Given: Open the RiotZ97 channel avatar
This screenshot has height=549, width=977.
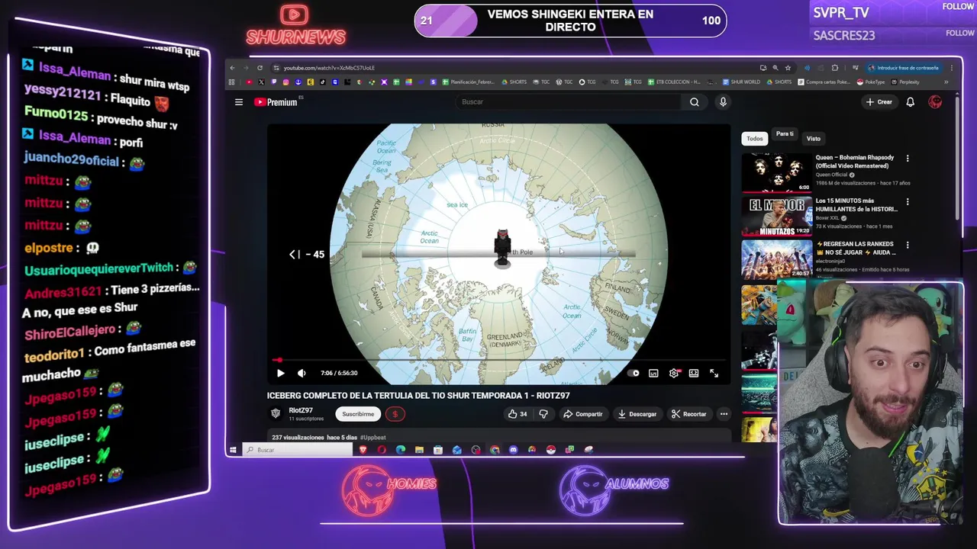Looking at the screenshot, I should [276, 413].
